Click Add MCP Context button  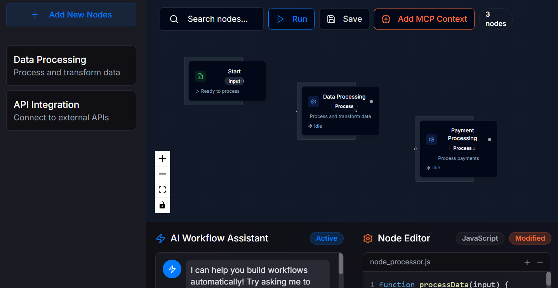coord(424,19)
